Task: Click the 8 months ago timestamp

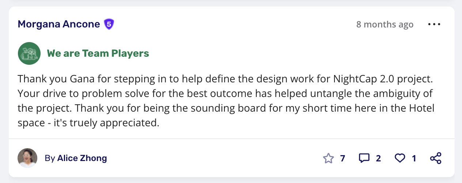Action: (385, 25)
